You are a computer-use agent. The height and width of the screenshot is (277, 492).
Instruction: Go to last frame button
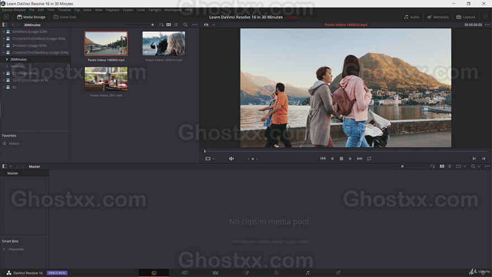[x=359, y=158]
